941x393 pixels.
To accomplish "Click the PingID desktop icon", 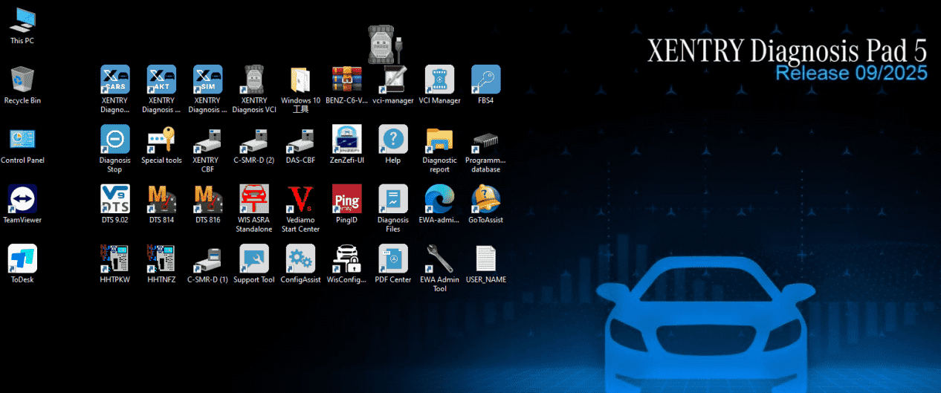I will (347, 199).
